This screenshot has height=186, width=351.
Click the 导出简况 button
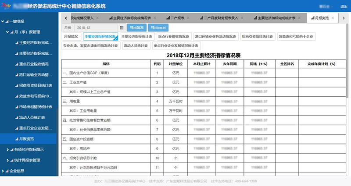coord(136,28)
